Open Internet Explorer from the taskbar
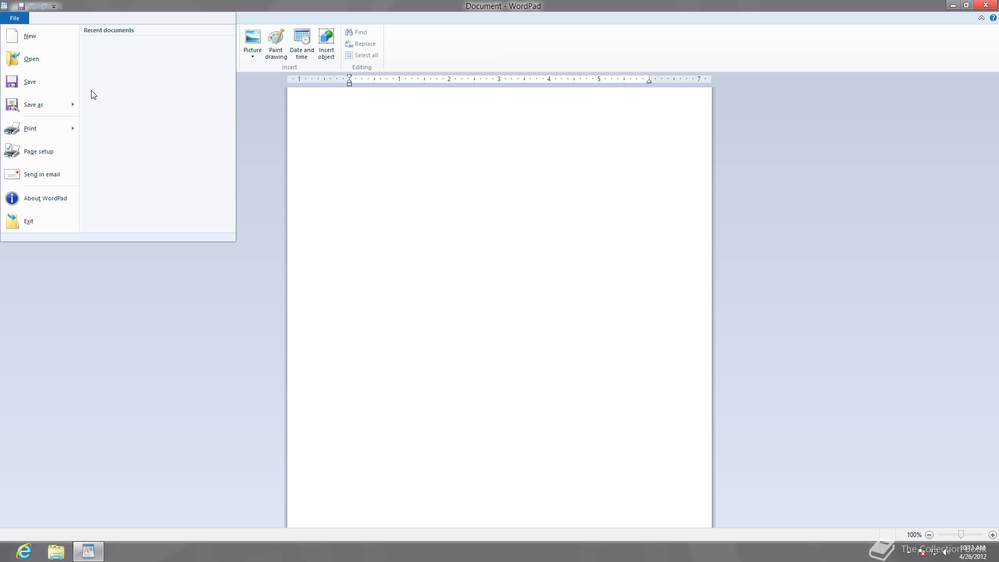This screenshot has width=999, height=562. (24, 551)
